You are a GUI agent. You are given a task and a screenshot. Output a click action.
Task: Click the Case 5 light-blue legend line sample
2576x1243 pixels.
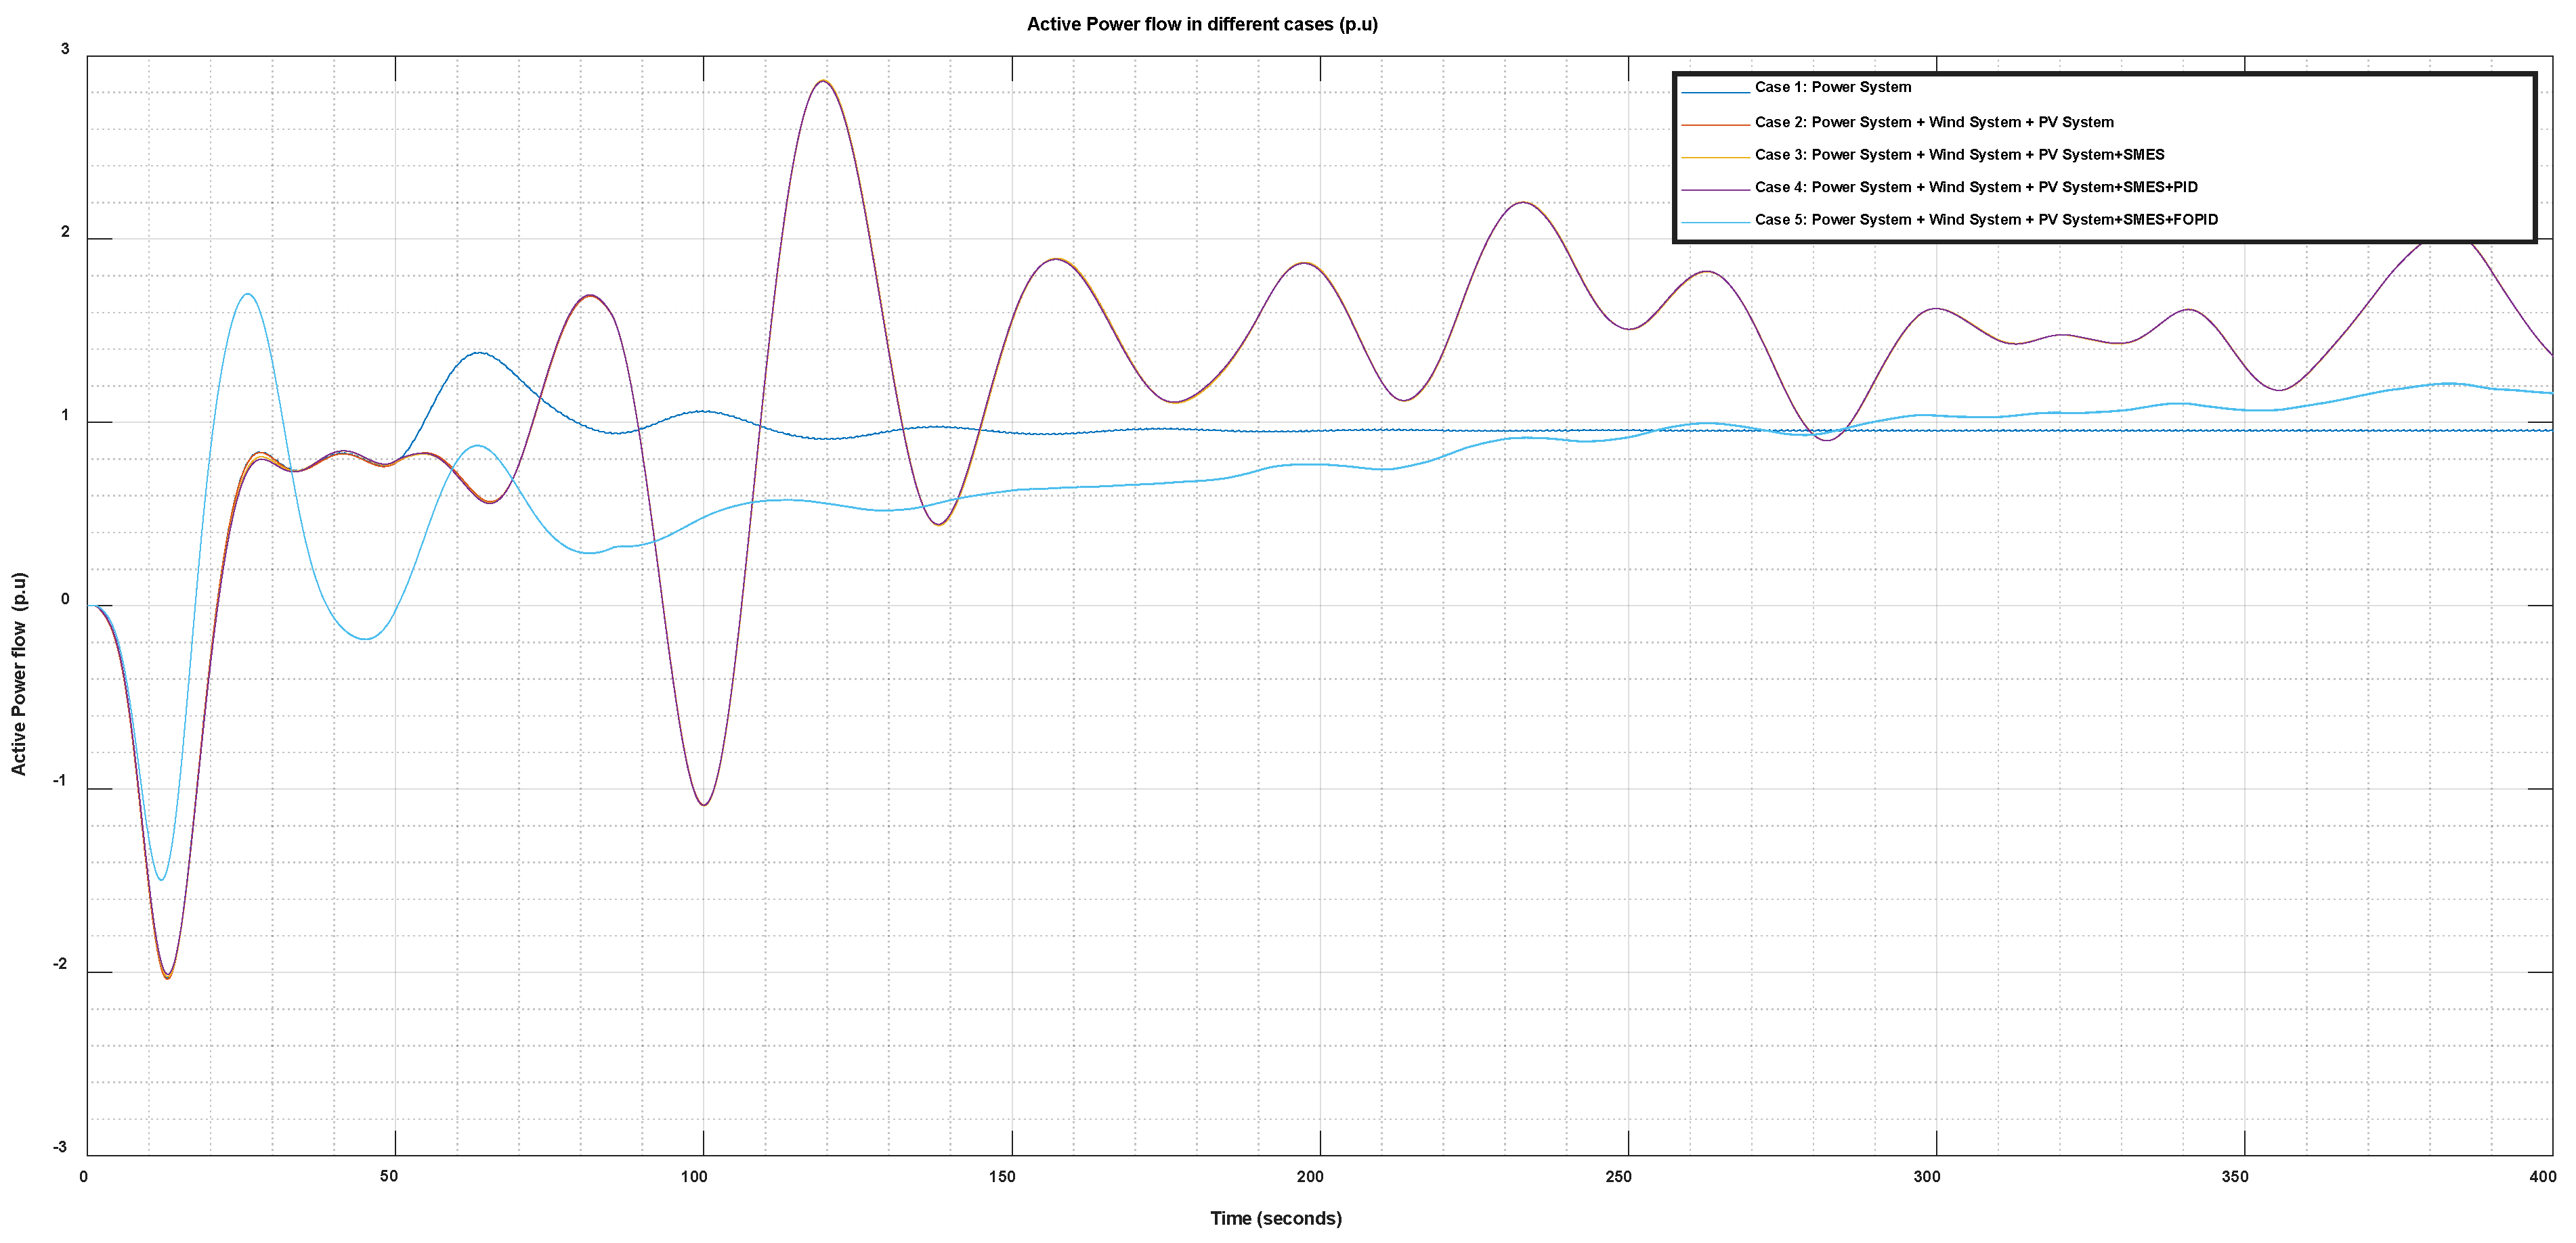[x=1715, y=222]
